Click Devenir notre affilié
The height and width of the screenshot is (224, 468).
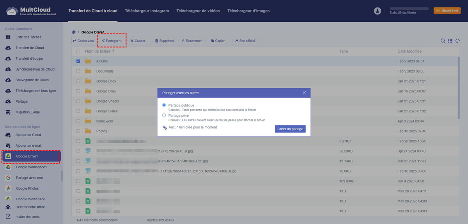pos(30,207)
